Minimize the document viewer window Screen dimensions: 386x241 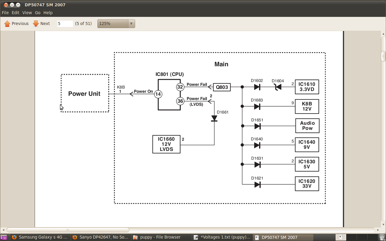(x=12, y=5)
